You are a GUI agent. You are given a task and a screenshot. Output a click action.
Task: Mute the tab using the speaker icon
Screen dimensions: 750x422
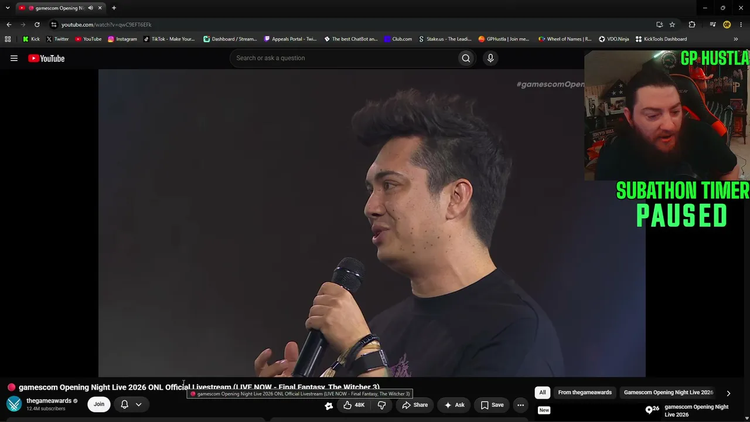(90, 8)
